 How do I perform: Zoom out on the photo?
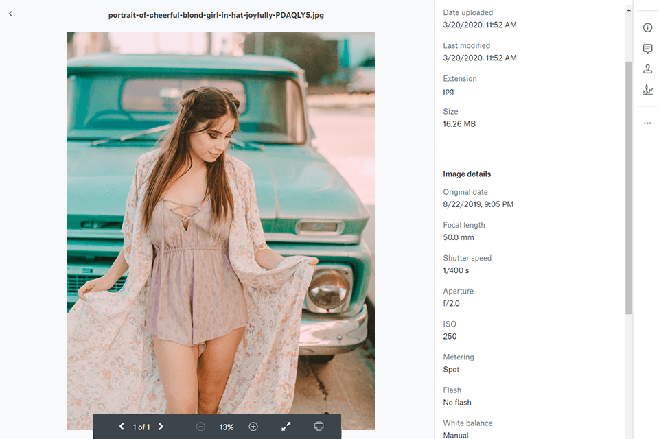[x=200, y=427]
